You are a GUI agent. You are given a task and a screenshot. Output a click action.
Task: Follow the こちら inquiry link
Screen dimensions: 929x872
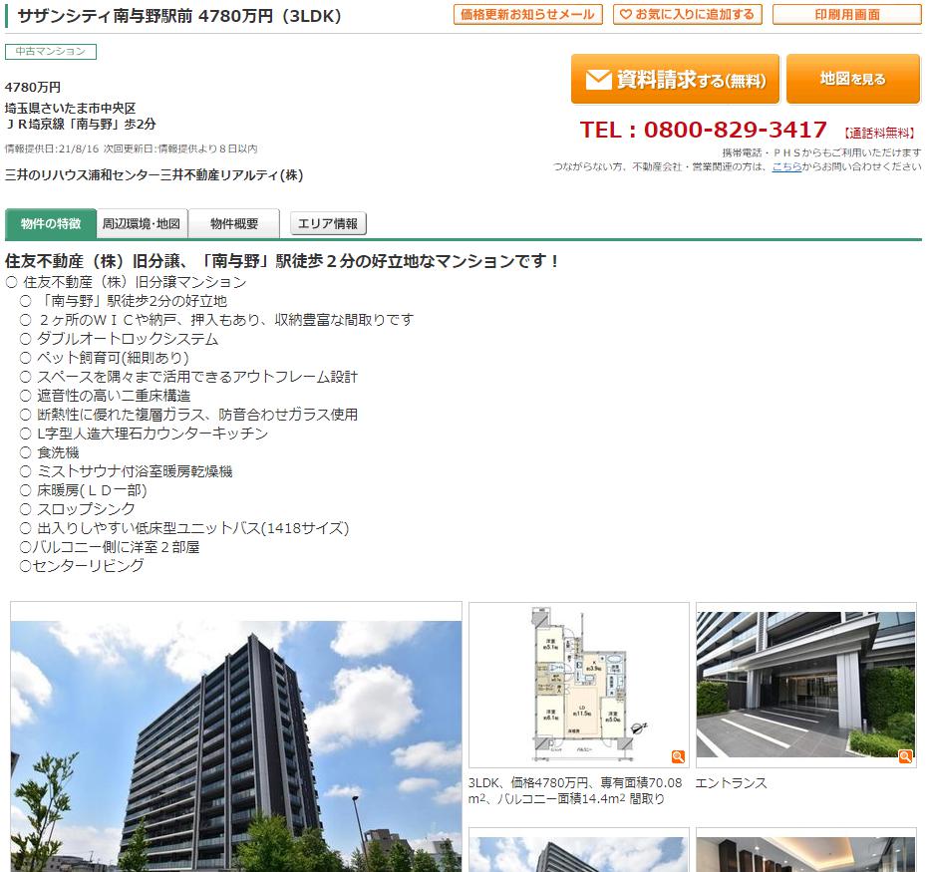pyautogui.click(x=785, y=166)
